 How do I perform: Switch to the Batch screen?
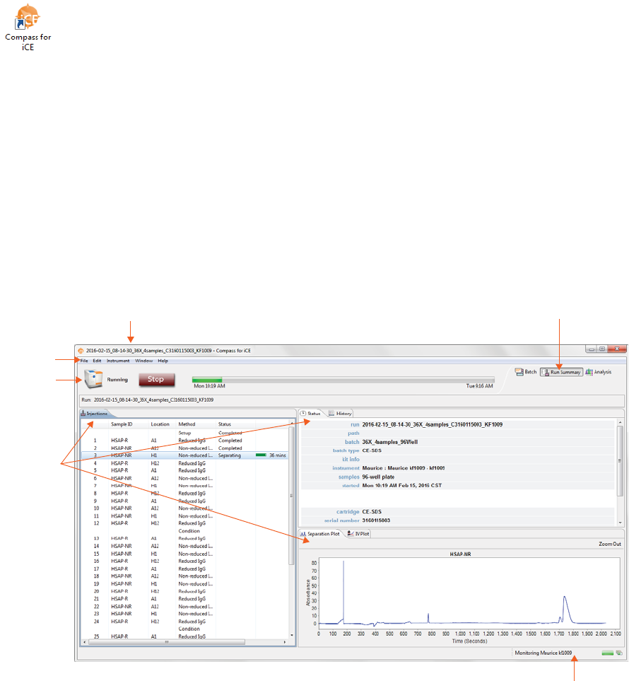tap(526, 372)
